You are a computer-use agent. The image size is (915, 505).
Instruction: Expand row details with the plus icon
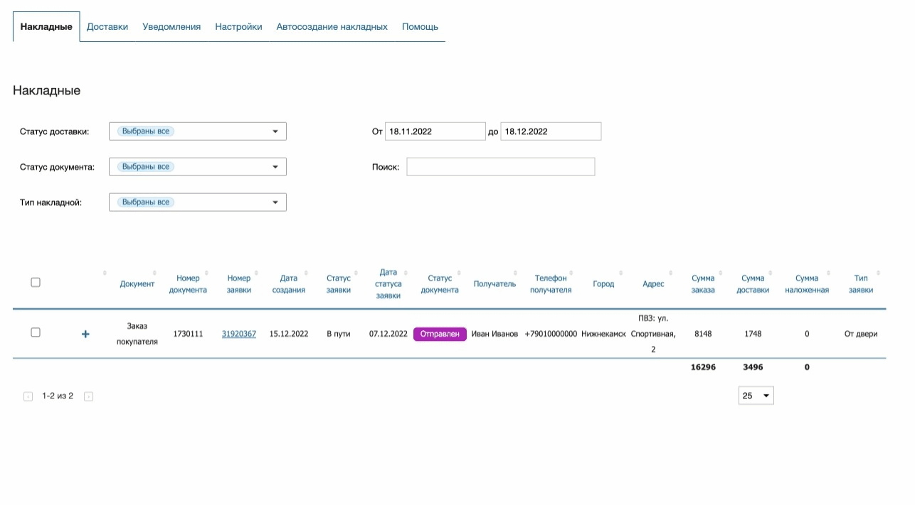pyautogui.click(x=85, y=334)
